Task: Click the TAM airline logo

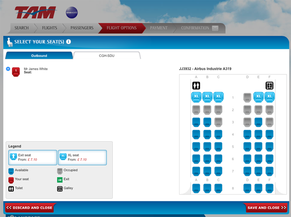Action: coord(36,13)
